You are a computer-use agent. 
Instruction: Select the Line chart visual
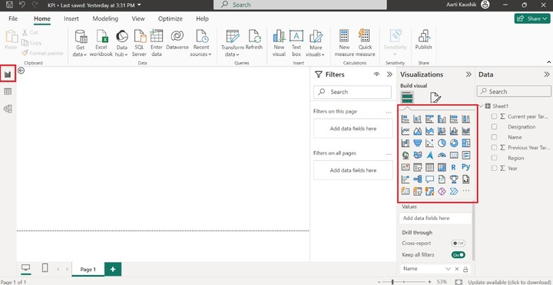pyautogui.click(x=406, y=131)
